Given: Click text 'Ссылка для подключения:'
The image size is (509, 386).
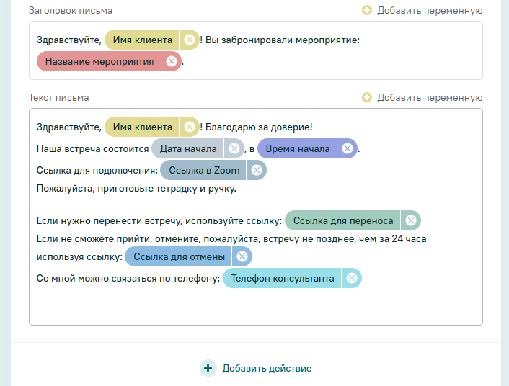Looking at the screenshot, I should [97, 170].
